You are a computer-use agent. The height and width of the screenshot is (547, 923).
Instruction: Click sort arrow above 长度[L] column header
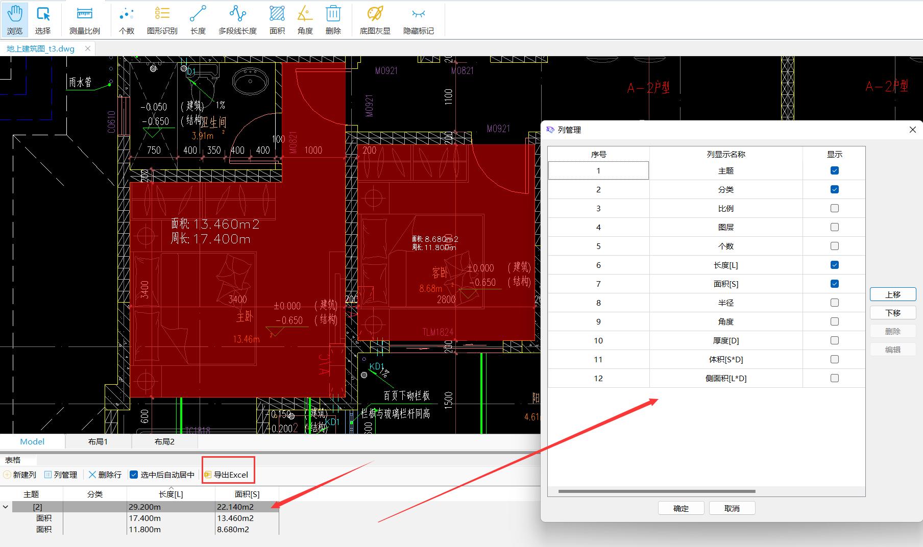(171, 488)
